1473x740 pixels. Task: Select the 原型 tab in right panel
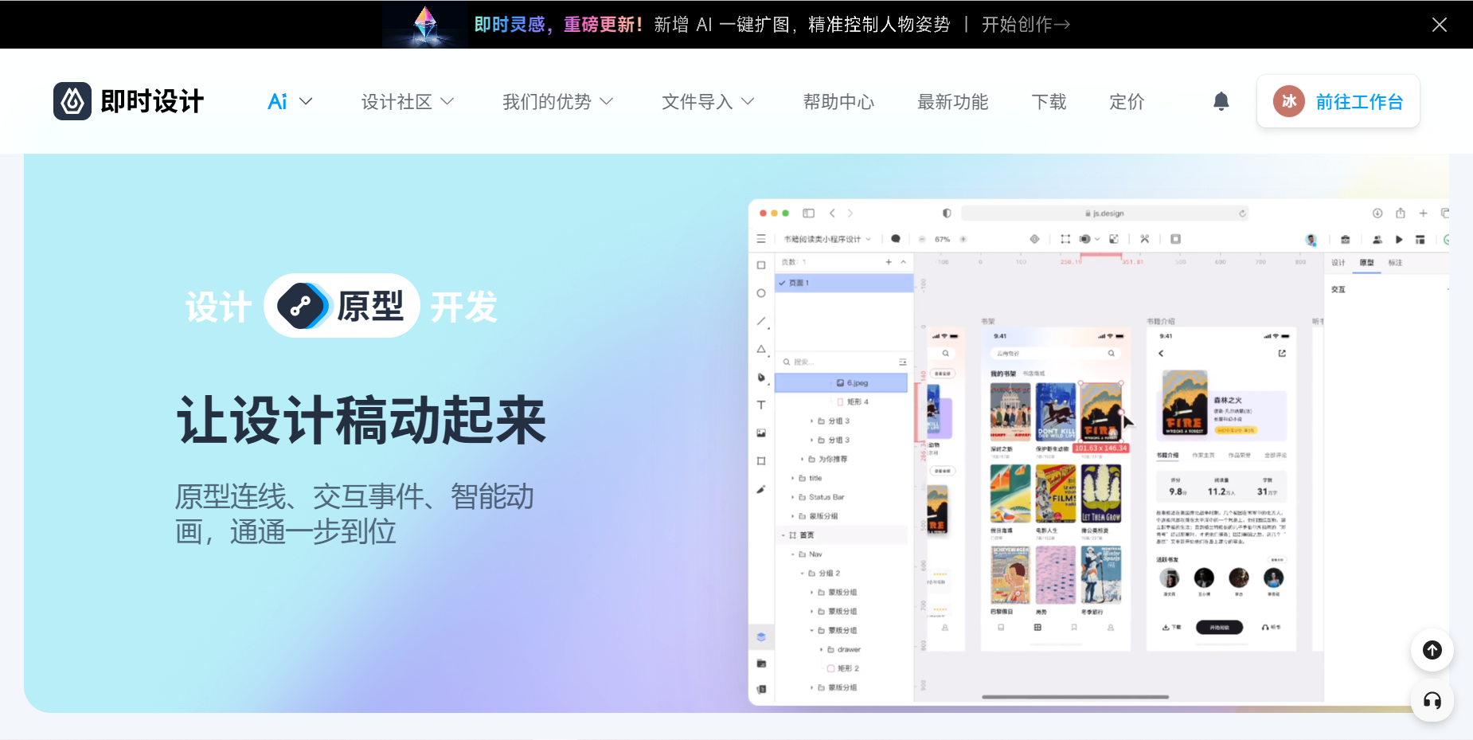click(x=1367, y=263)
